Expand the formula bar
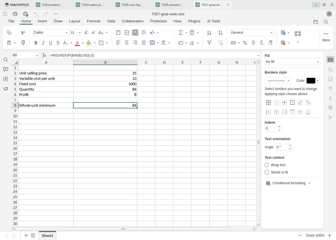 (258, 55)
